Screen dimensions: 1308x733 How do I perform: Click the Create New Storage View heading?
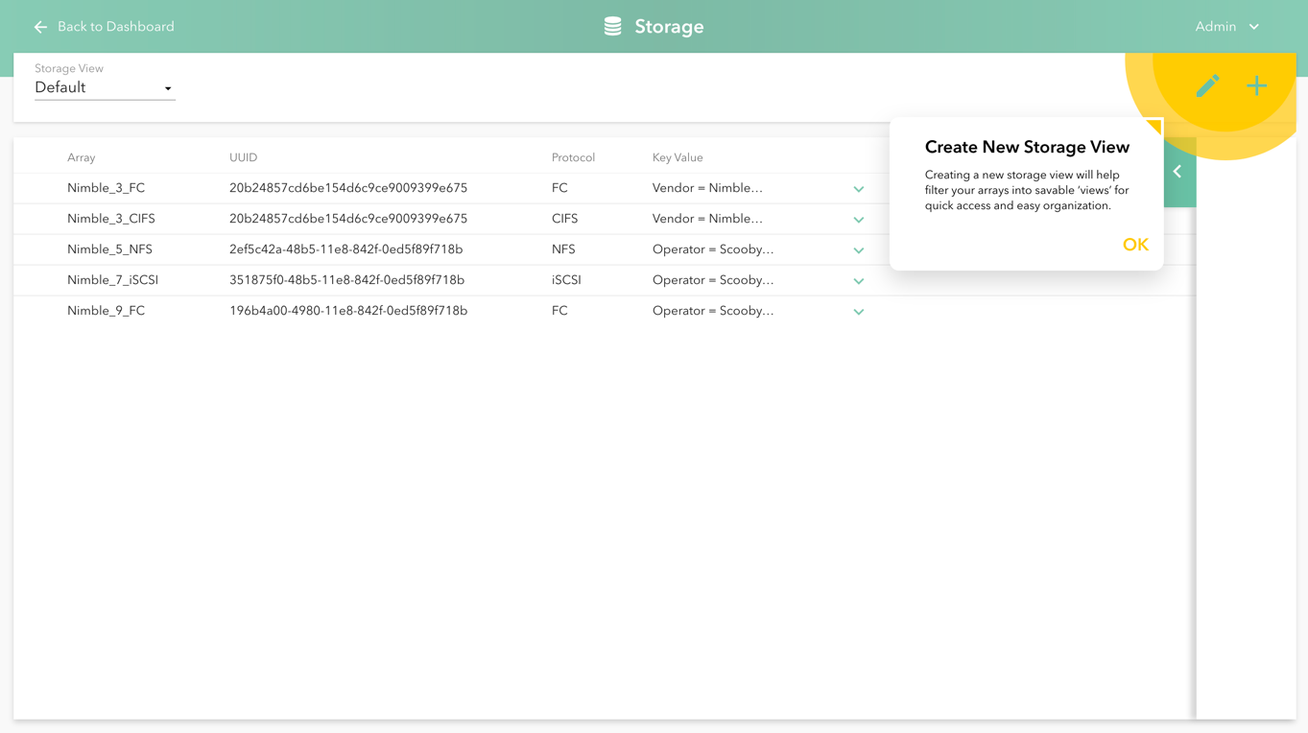pos(1027,147)
